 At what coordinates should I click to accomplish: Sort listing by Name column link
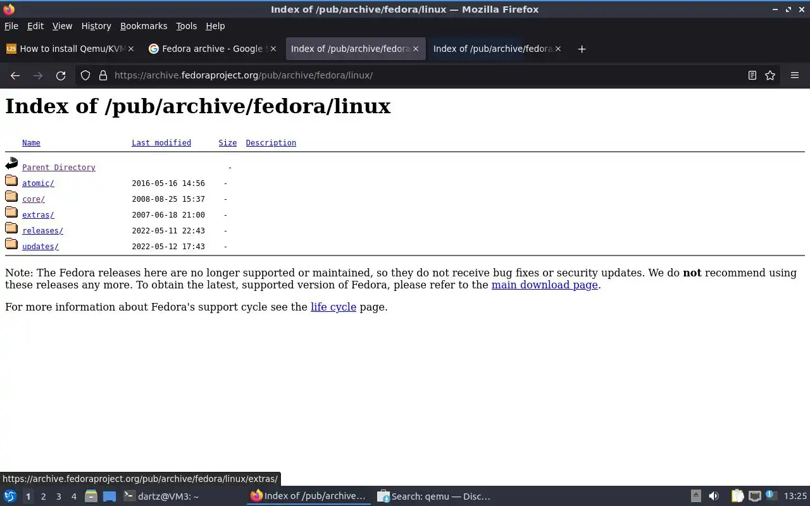coord(31,143)
